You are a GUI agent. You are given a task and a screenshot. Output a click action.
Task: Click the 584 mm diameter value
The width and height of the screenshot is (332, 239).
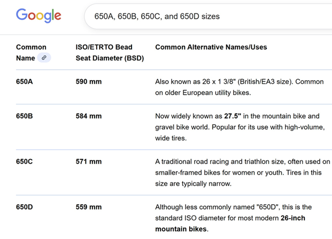(x=89, y=116)
